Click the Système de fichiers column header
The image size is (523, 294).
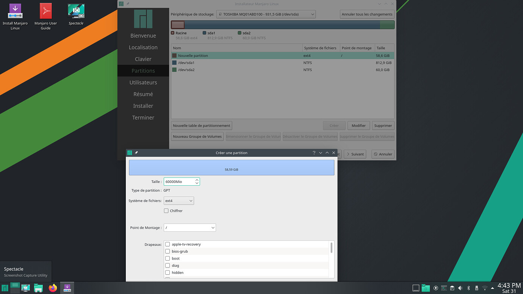[321, 48]
